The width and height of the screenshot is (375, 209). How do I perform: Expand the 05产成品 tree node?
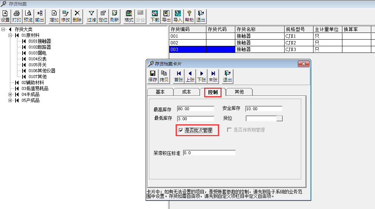[x=10, y=101]
